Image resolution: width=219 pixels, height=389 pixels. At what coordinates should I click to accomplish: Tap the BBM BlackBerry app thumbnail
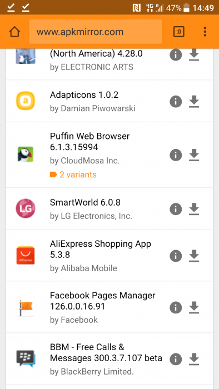click(26, 359)
